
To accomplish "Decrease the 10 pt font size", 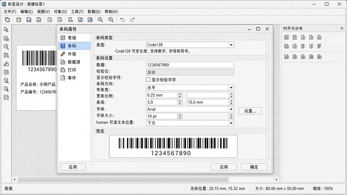I will (180, 118).
